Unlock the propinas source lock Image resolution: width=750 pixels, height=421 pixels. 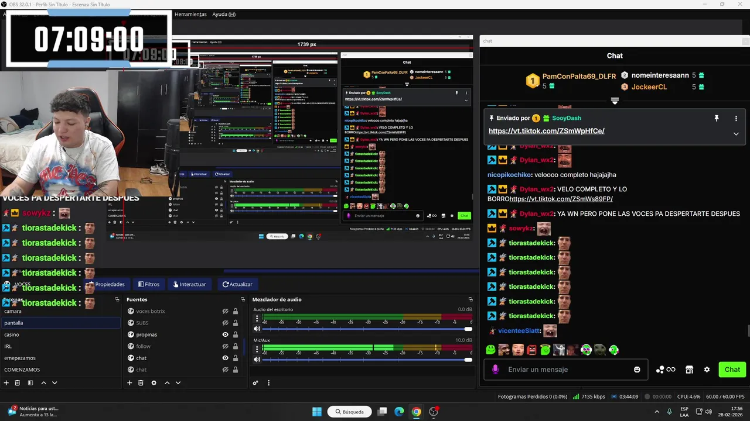(x=236, y=334)
